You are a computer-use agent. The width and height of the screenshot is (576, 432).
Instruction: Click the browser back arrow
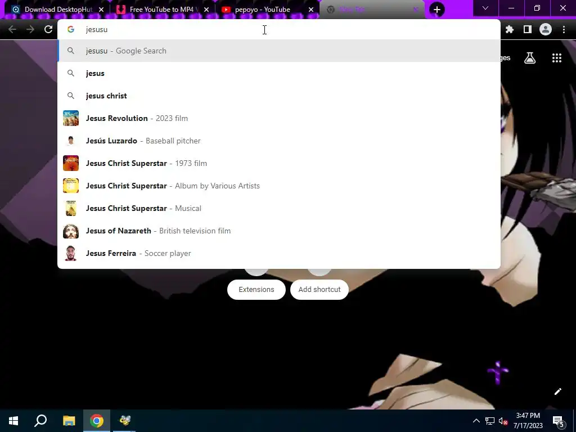pyautogui.click(x=12, y=29)
